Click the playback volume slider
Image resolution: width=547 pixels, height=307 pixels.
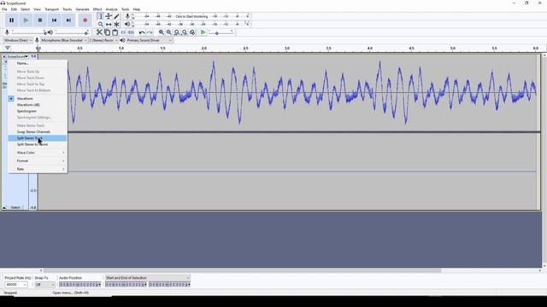click(x=72, y=32)
